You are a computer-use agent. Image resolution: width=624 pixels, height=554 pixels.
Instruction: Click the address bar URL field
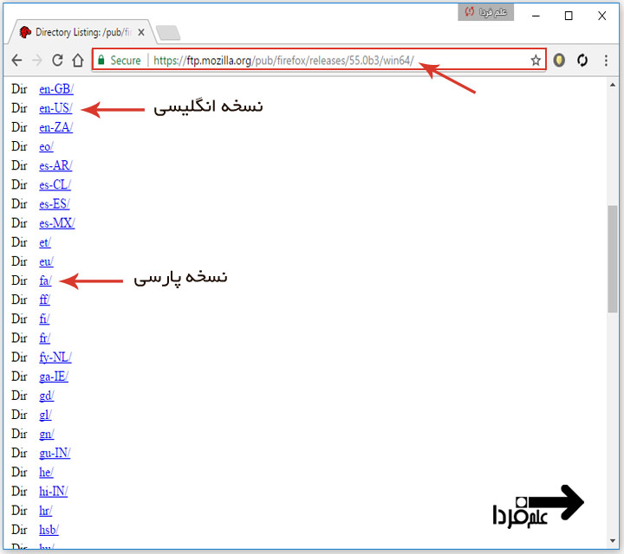(x=329, y=61)
